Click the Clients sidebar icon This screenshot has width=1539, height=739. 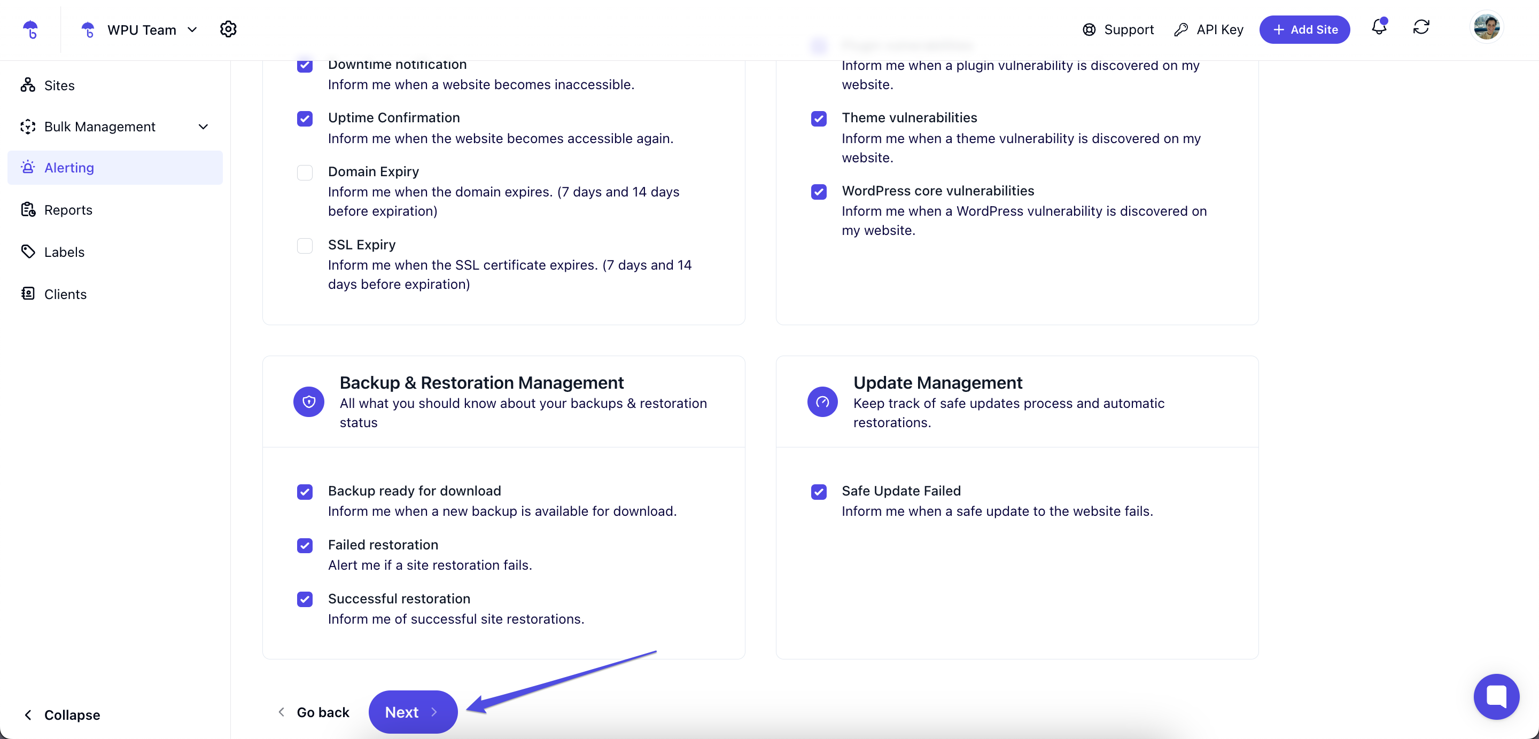tap(28, 294)
